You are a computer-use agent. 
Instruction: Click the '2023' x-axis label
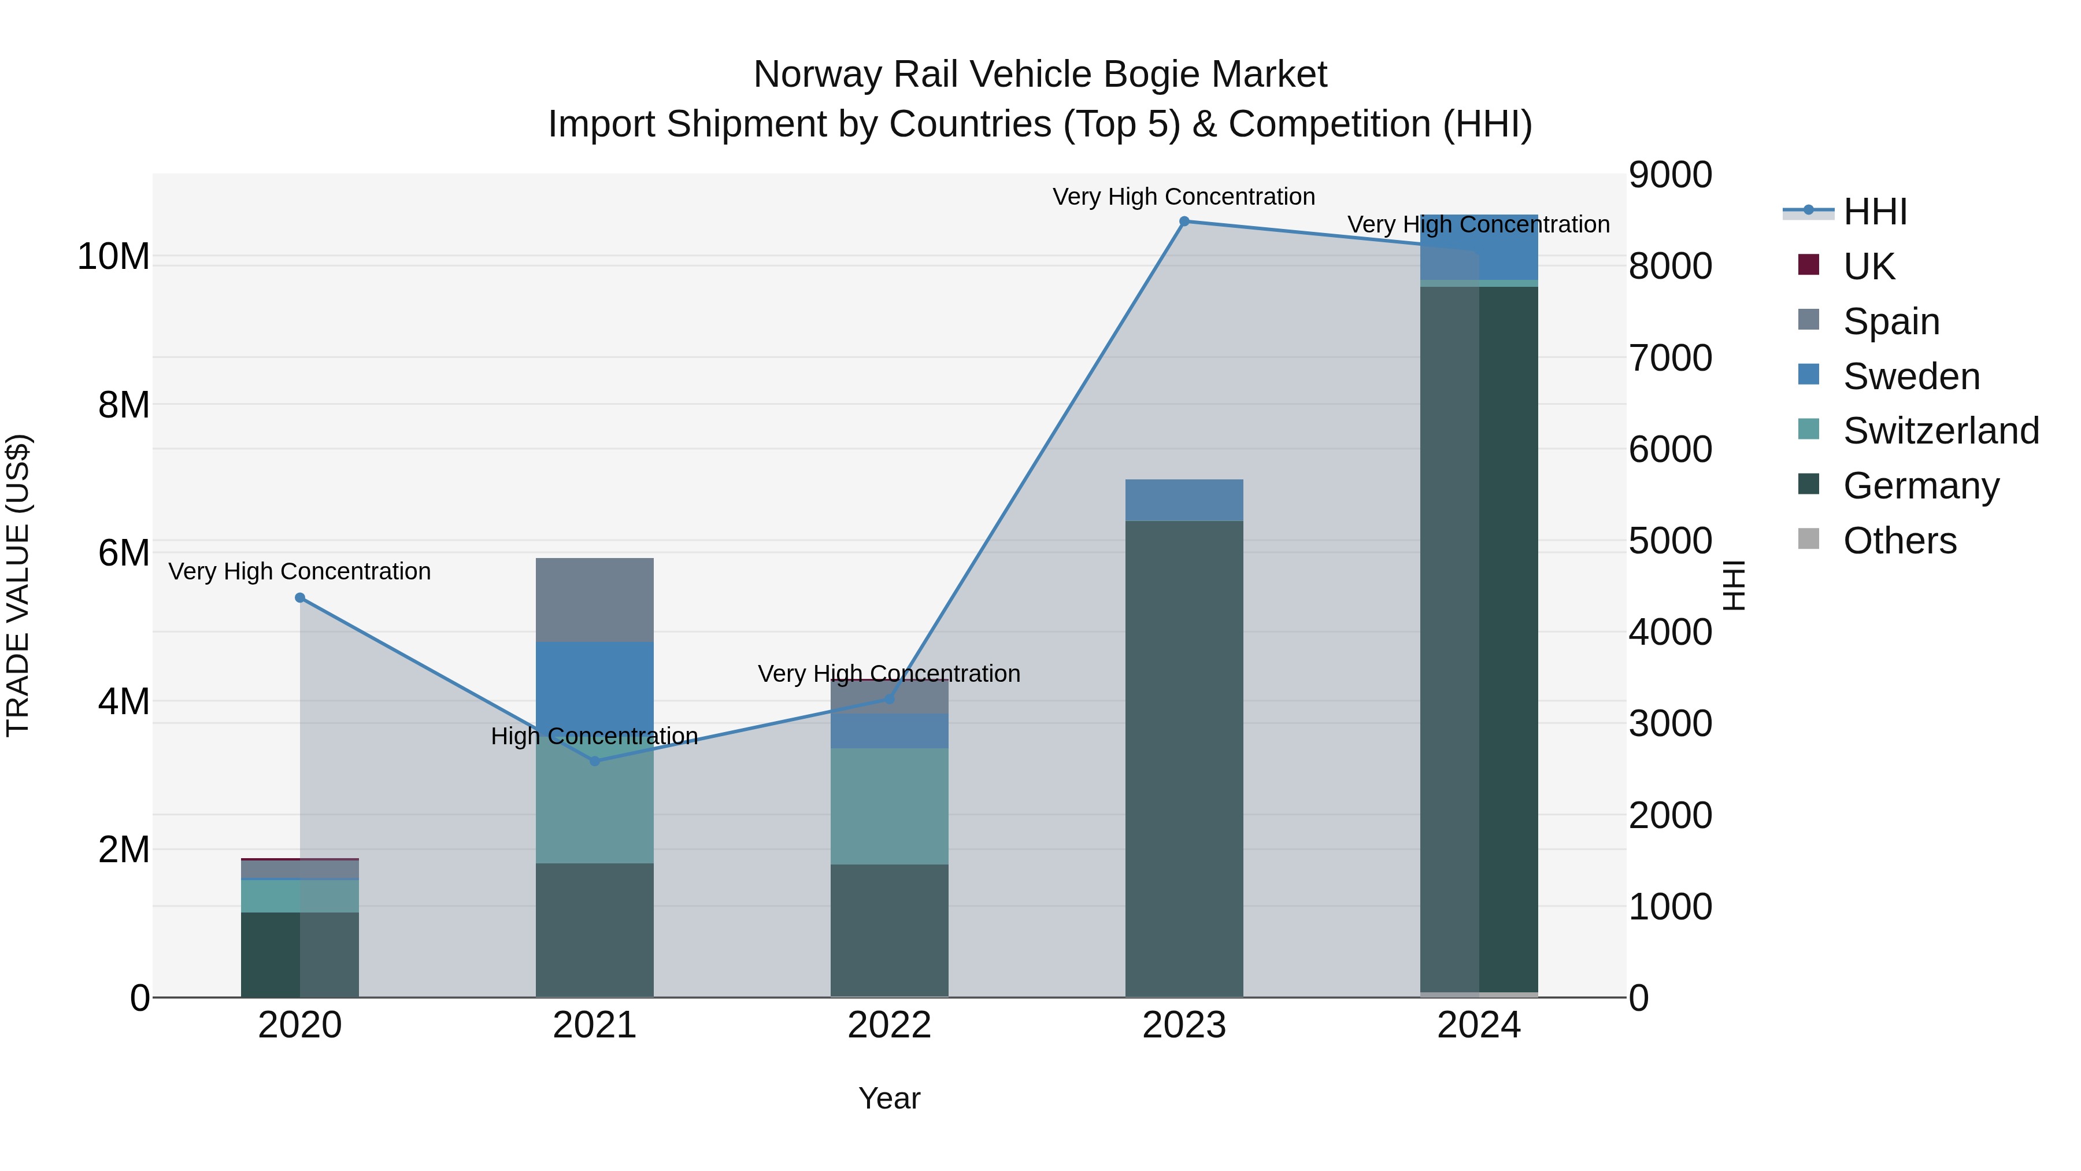[x=1184, y=1025]
